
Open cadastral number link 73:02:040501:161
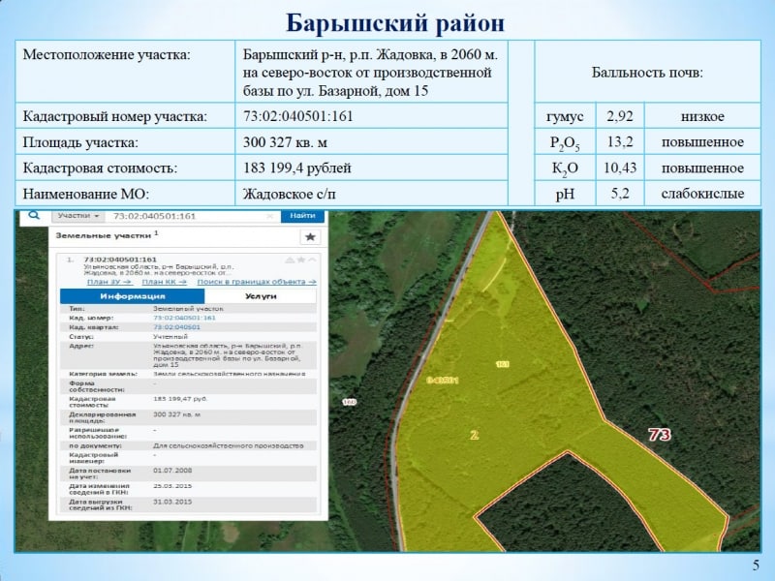(x=184, y=318)
